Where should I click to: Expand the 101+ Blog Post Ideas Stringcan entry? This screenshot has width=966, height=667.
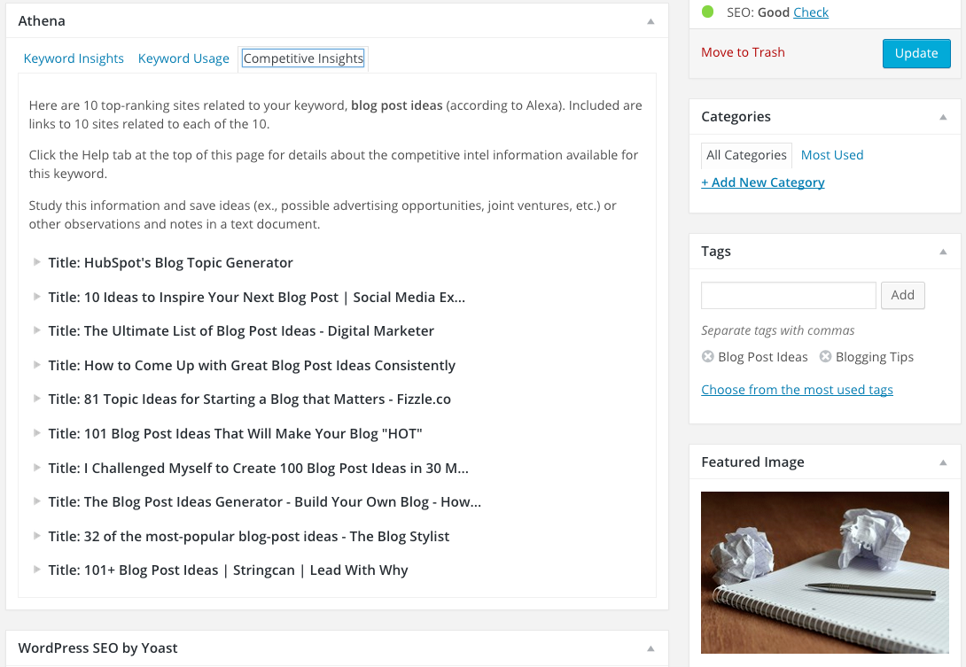[x=37, y=570]
